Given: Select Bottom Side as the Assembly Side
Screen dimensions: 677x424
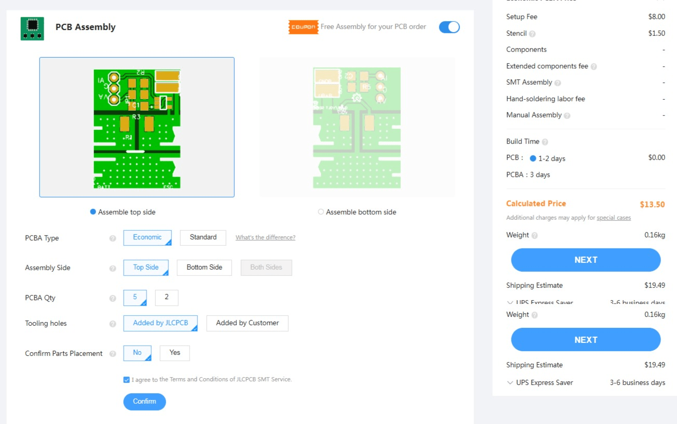Looking at the screenshot, I should (x=204, y=267).
